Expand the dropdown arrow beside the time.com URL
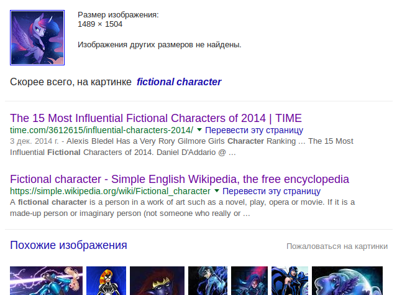Screen dimensions: 397x295 point(199,130)
